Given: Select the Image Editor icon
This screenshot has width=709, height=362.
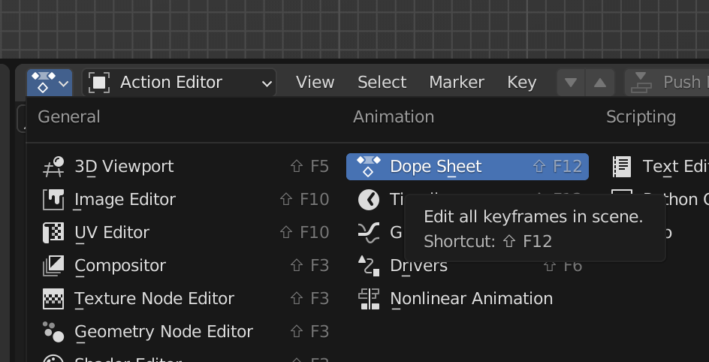Looking at the screenshot, I should (x=54, y=200).
